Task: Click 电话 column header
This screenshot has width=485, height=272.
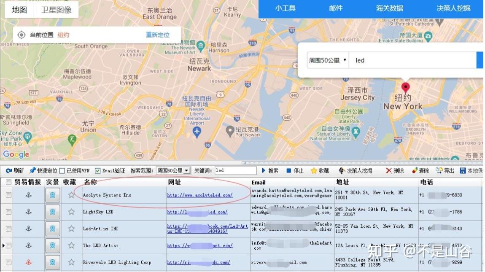Action: (426, 182)
